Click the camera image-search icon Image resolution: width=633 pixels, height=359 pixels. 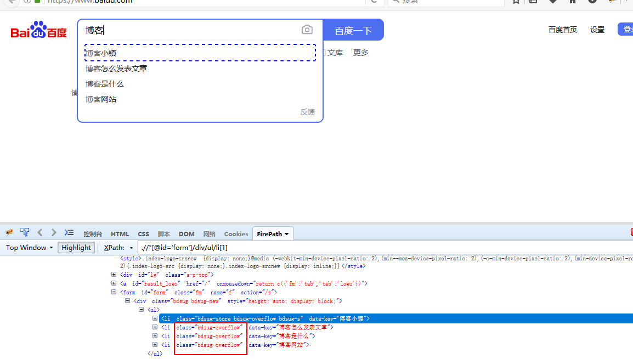(x=307, y=30)
